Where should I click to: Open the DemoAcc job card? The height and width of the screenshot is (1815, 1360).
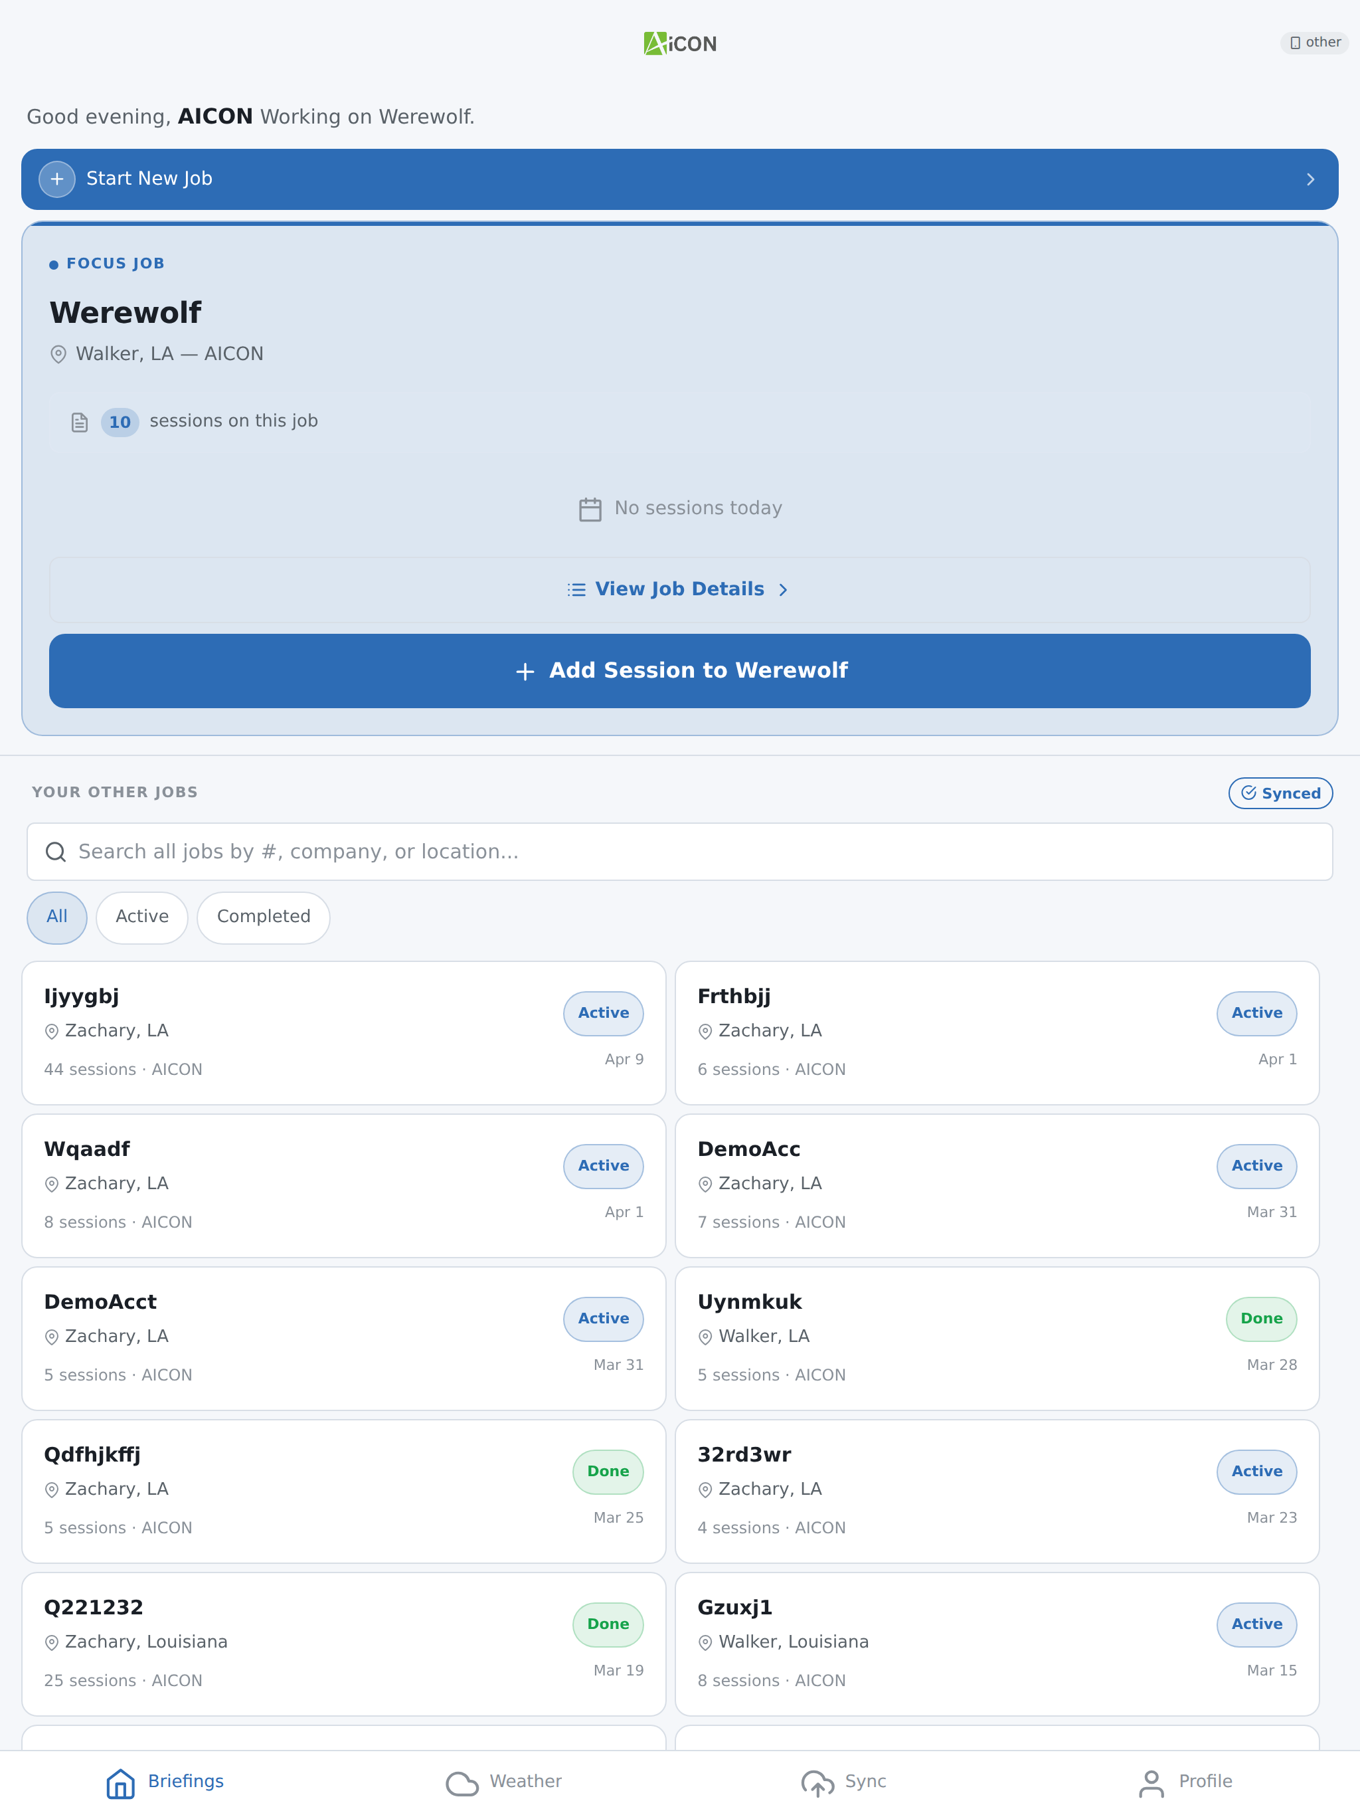click(x=997, y=1185)
